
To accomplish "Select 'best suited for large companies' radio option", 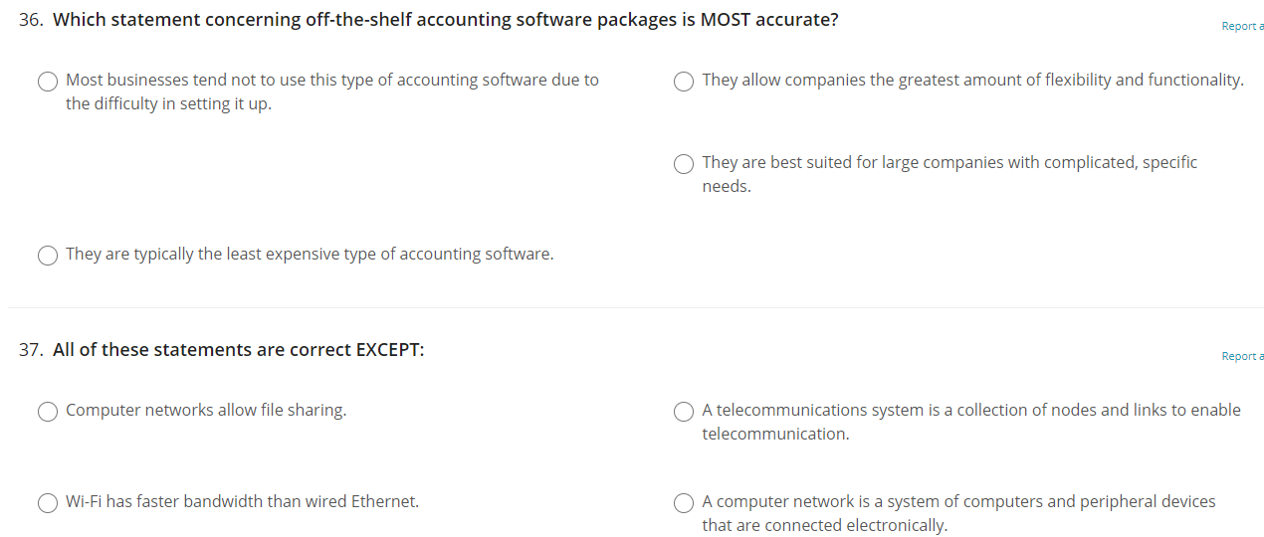I will [684, 164].
